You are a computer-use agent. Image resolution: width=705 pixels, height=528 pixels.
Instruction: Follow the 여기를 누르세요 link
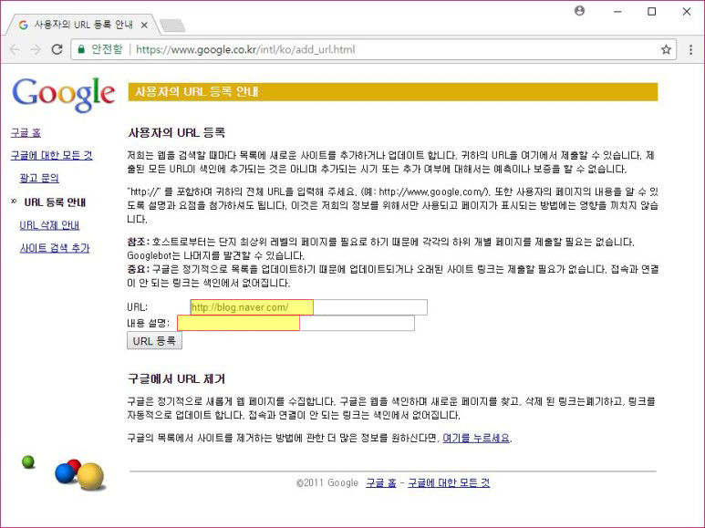click(476, 438)
